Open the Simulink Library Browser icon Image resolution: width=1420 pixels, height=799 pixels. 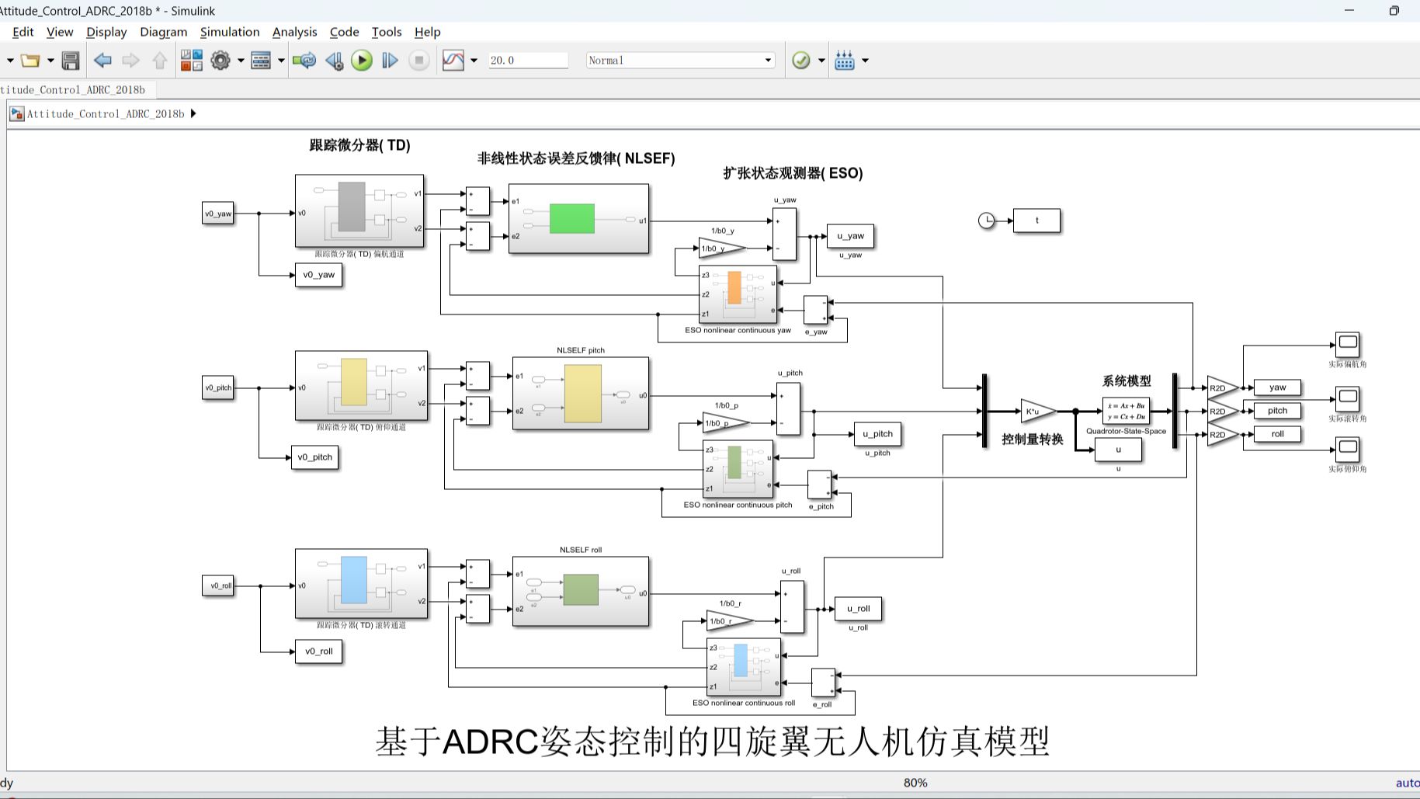point(191,60)
